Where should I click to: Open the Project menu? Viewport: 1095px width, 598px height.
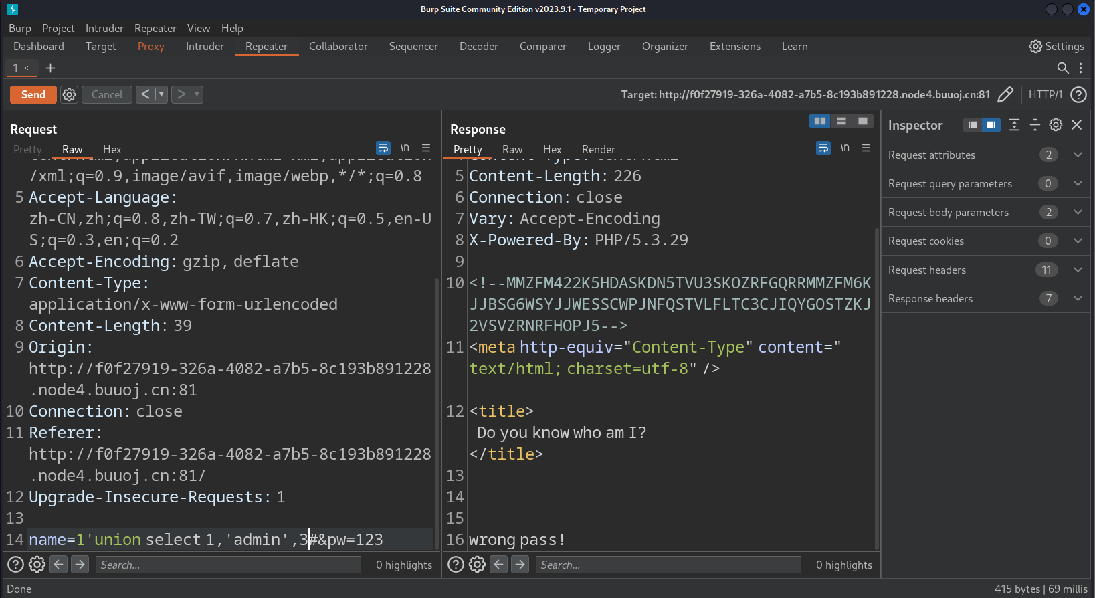tap(58, 28)
